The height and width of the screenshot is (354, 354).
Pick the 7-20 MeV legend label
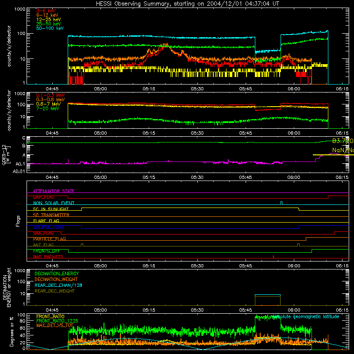tap(47, 108)
